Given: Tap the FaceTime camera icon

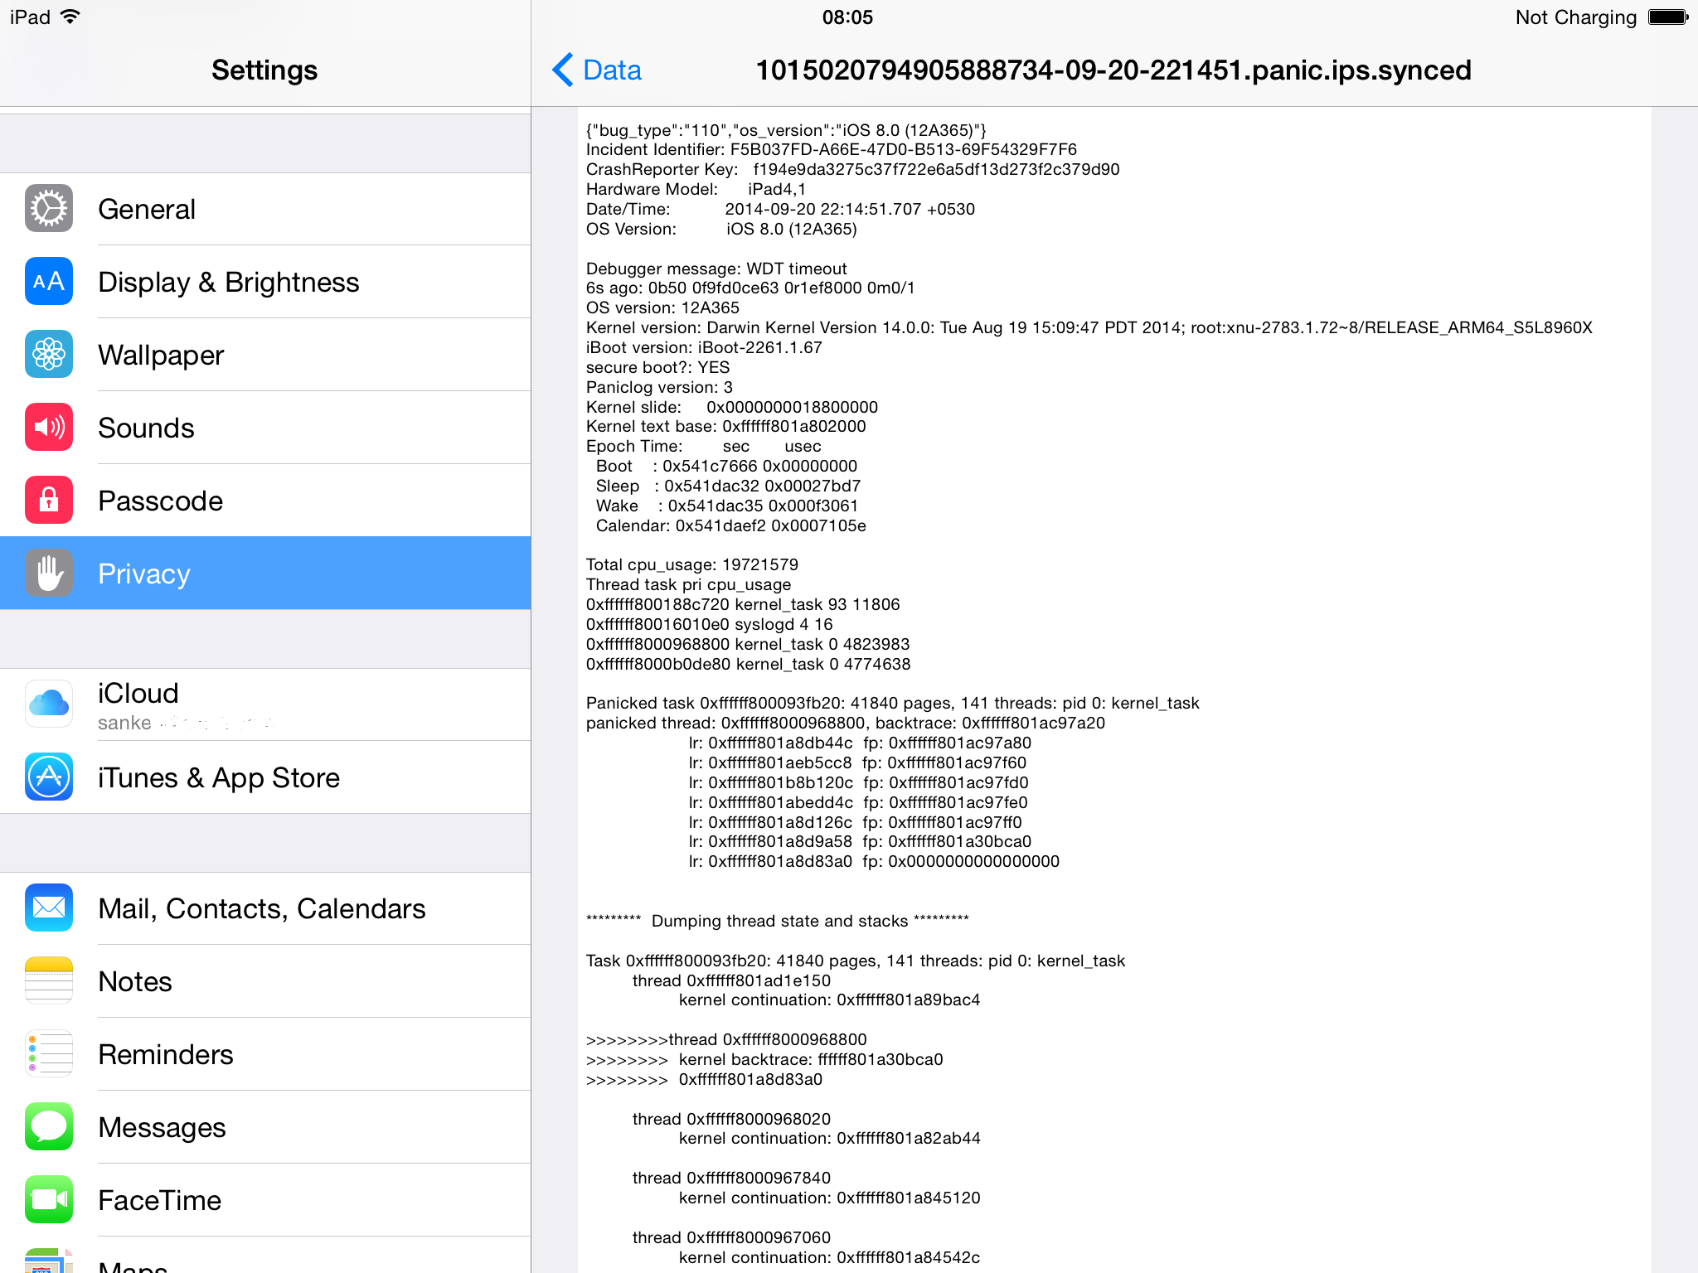Looking at the screenshot, I should pyautogui.click(x=49, y=1200).
